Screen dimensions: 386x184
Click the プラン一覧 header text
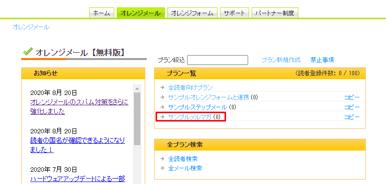[181, 73]
